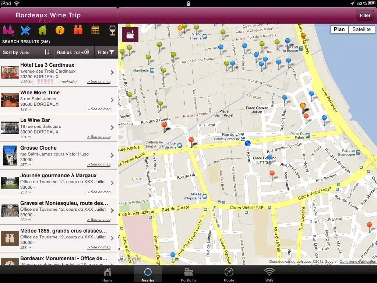The width and height of the screenshot is (377, 283).
Task: Open Home tab in bottom bar
Action: (x=107, y=275)
